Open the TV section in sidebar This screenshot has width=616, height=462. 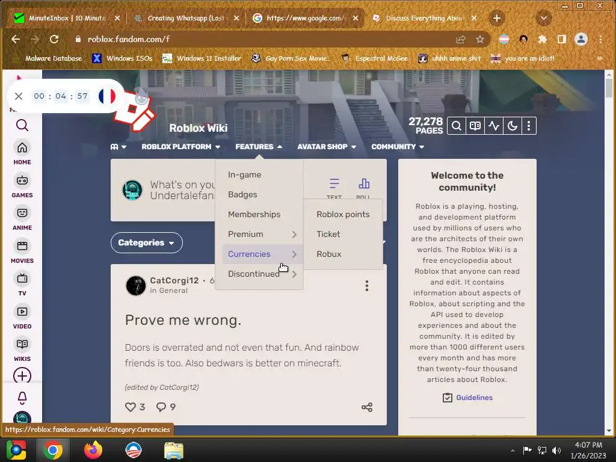tap(22, 285)
